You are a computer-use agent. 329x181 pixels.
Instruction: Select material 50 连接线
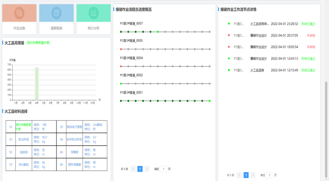23,152
